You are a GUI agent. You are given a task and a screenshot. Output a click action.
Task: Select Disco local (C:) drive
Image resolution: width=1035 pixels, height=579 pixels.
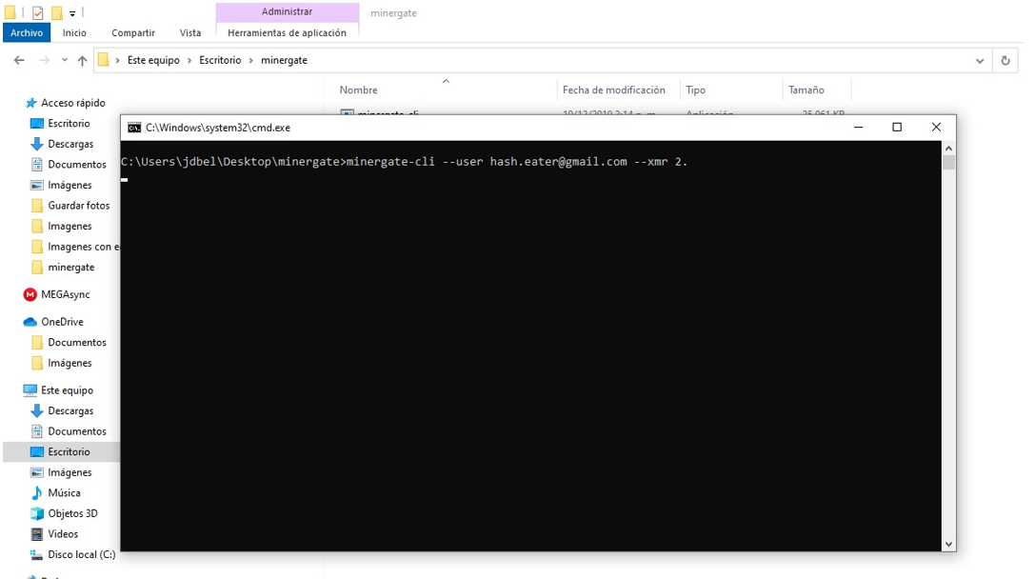click(81, 554)
